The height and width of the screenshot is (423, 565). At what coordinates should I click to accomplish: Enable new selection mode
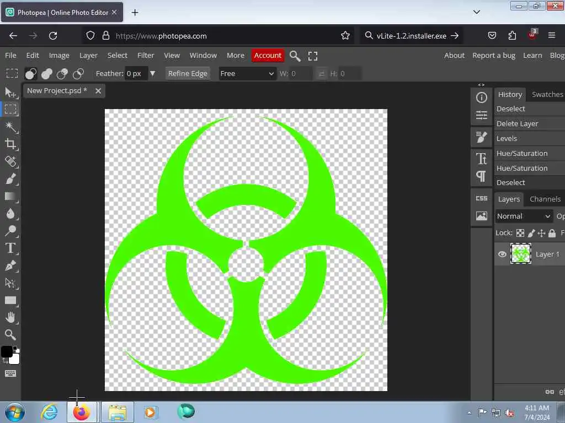31,74
